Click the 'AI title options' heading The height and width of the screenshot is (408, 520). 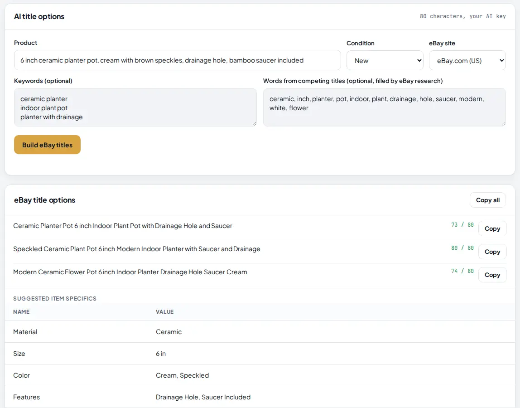[39, 16]
